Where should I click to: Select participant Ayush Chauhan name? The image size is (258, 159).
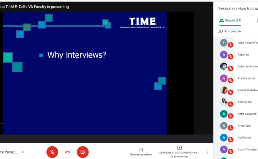[x=247, y=149]
